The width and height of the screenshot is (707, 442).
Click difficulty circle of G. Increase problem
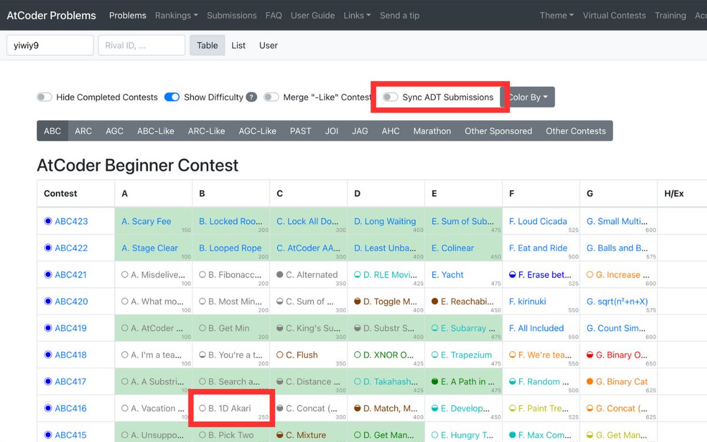coord(590,275)
